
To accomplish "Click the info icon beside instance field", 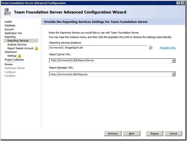I will click(150, 48).
